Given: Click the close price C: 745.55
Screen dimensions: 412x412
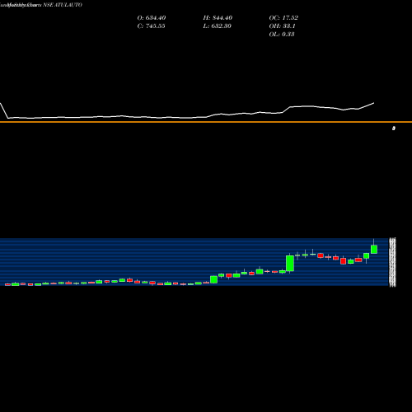Looking at the screenshot, I should point(151,26).
